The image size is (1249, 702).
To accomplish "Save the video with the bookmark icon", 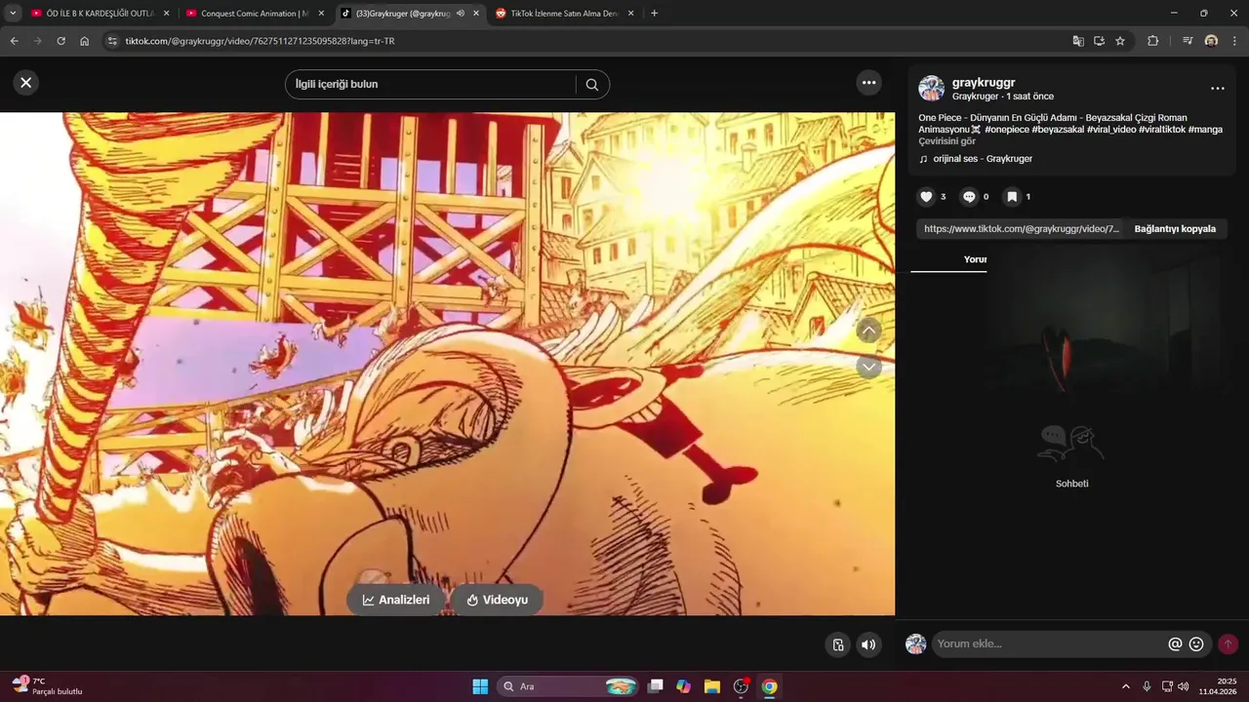I will click(1012, 197).
